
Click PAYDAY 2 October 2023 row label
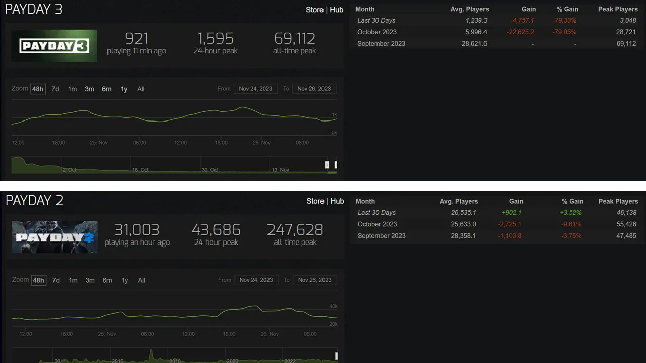coord(378,224)
